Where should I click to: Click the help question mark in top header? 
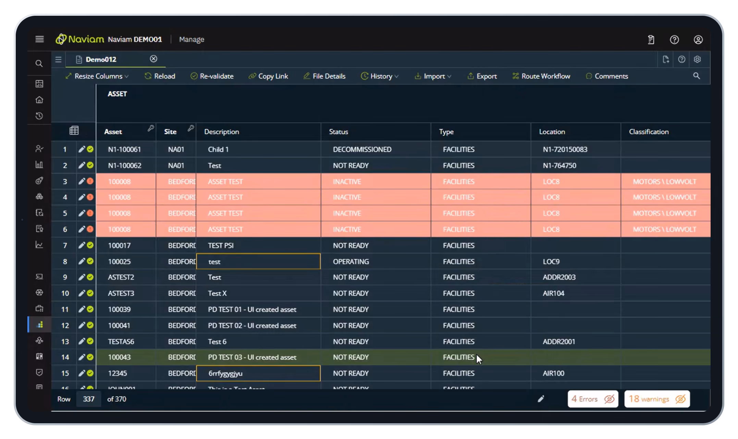pyautogui.click(x=674, y=40)
